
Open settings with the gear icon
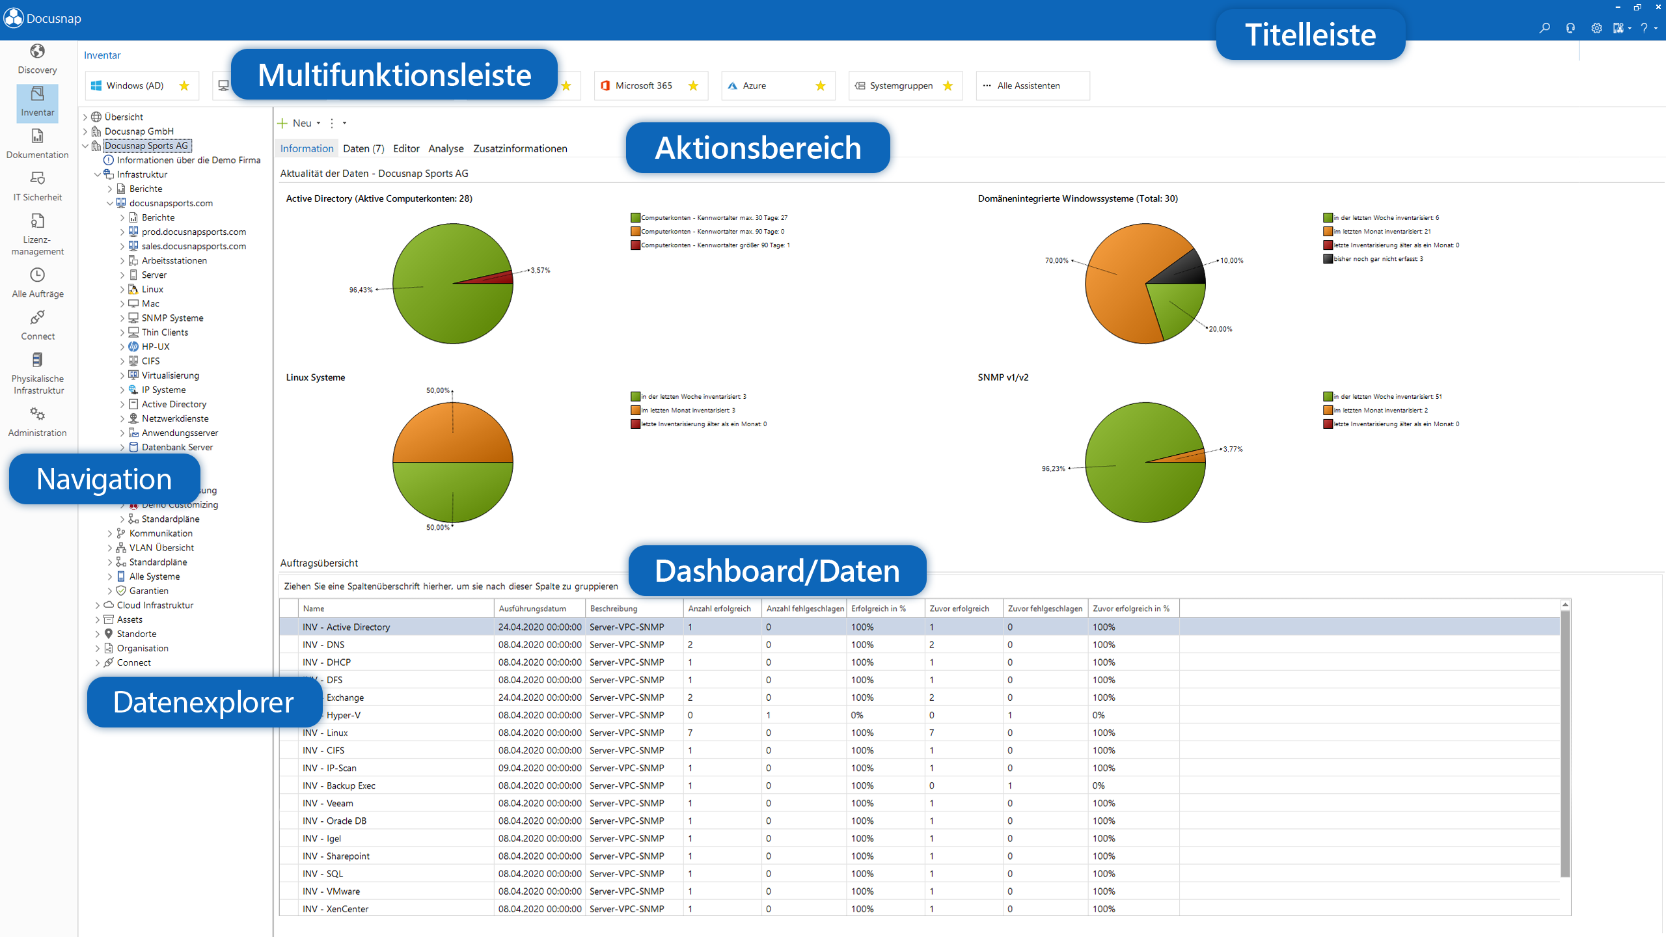tap(1596, 28)
